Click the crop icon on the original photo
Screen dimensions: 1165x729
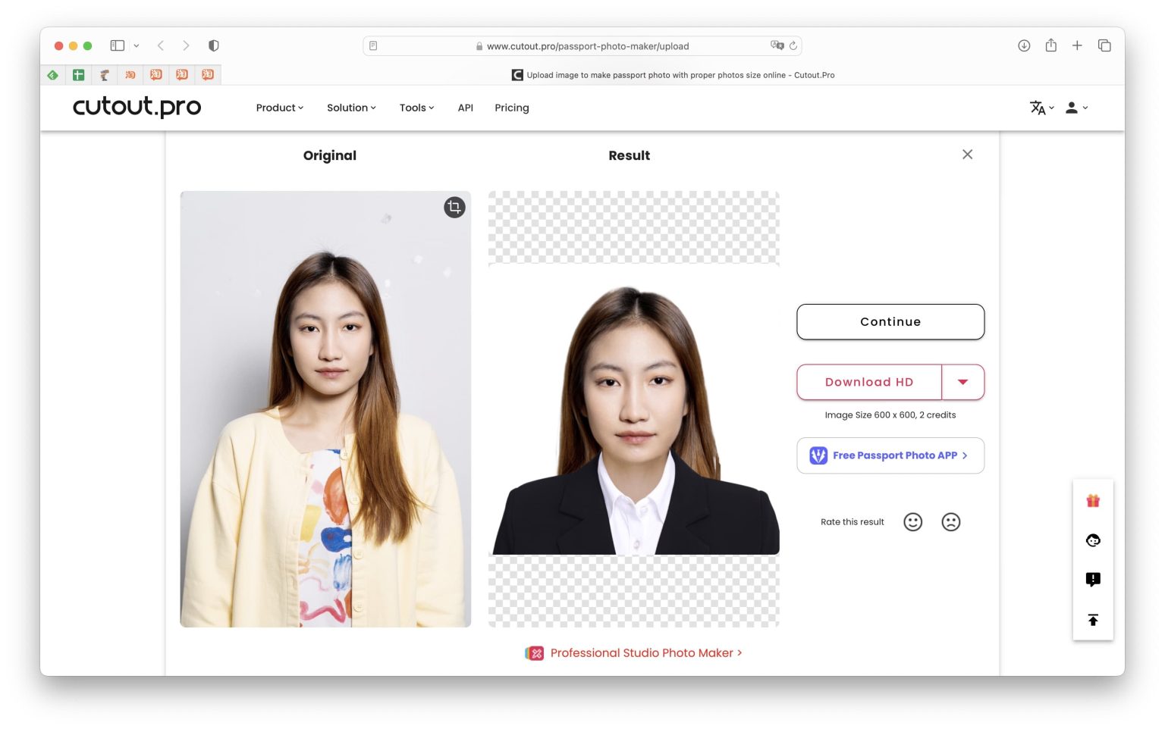click(x=454, y=207)
